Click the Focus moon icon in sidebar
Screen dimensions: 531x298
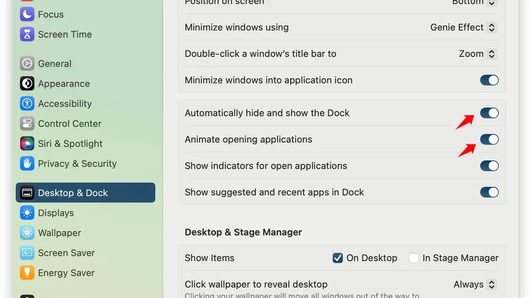click(x=27, y=14)
